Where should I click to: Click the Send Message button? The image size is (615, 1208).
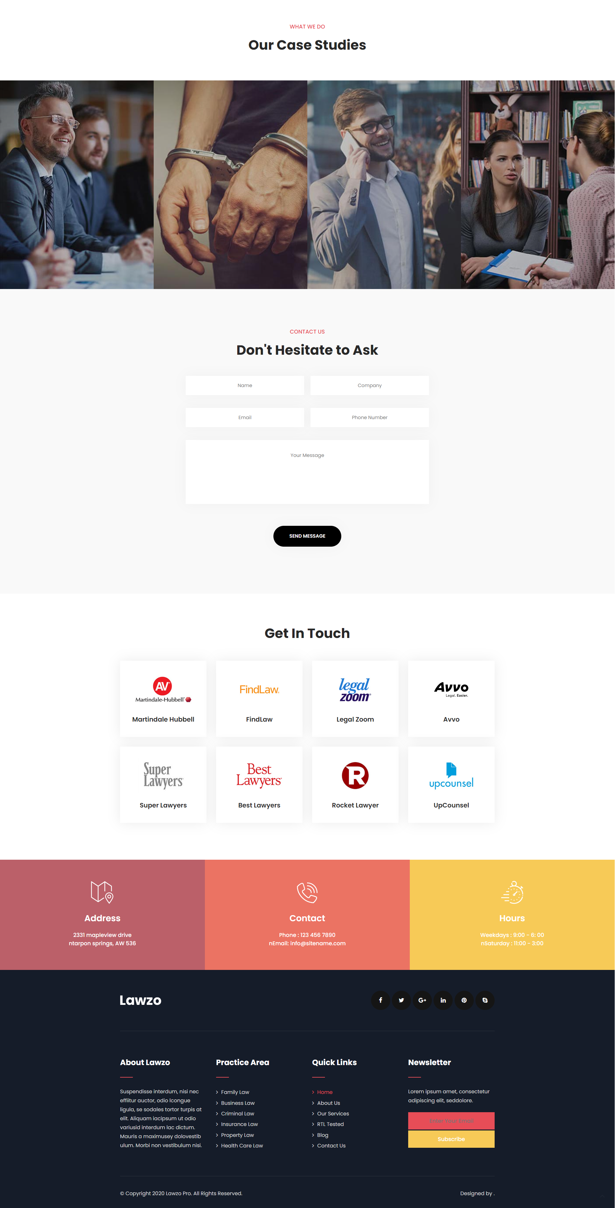point(307,536)
